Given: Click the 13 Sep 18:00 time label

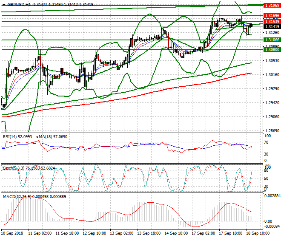Looking at the screenshot, I should point(149,233).
